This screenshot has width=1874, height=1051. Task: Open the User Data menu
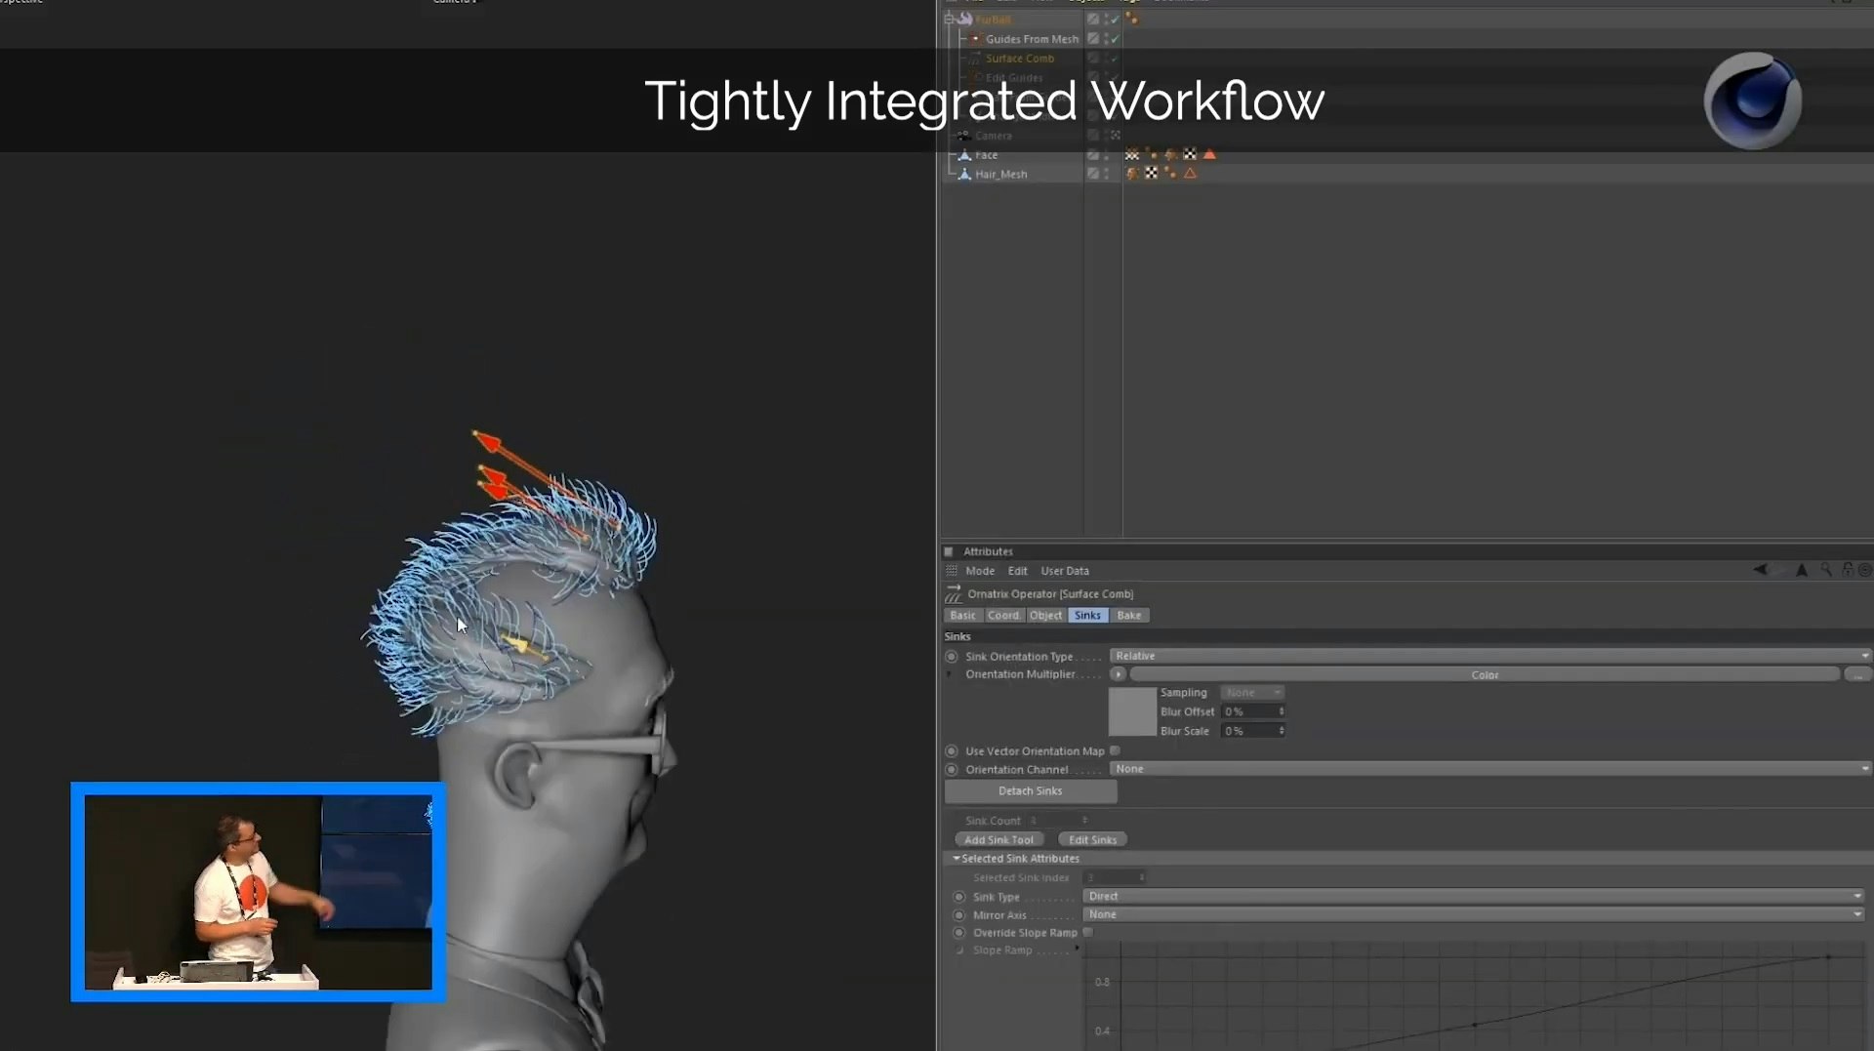[1065, 571]
